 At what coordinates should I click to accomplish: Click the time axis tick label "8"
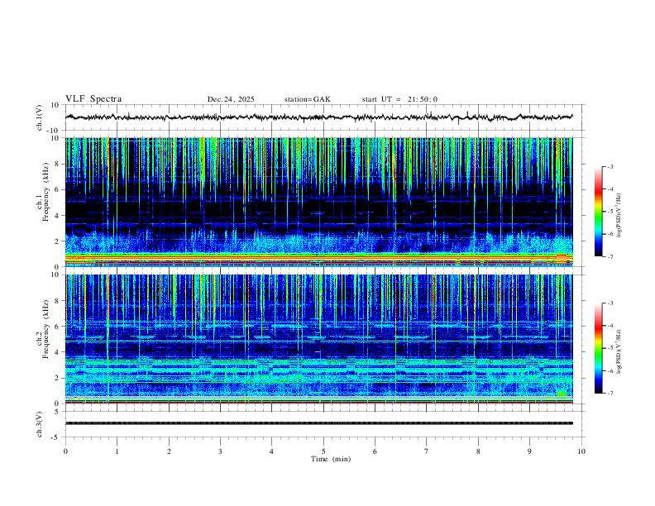(x=478, y=451)
